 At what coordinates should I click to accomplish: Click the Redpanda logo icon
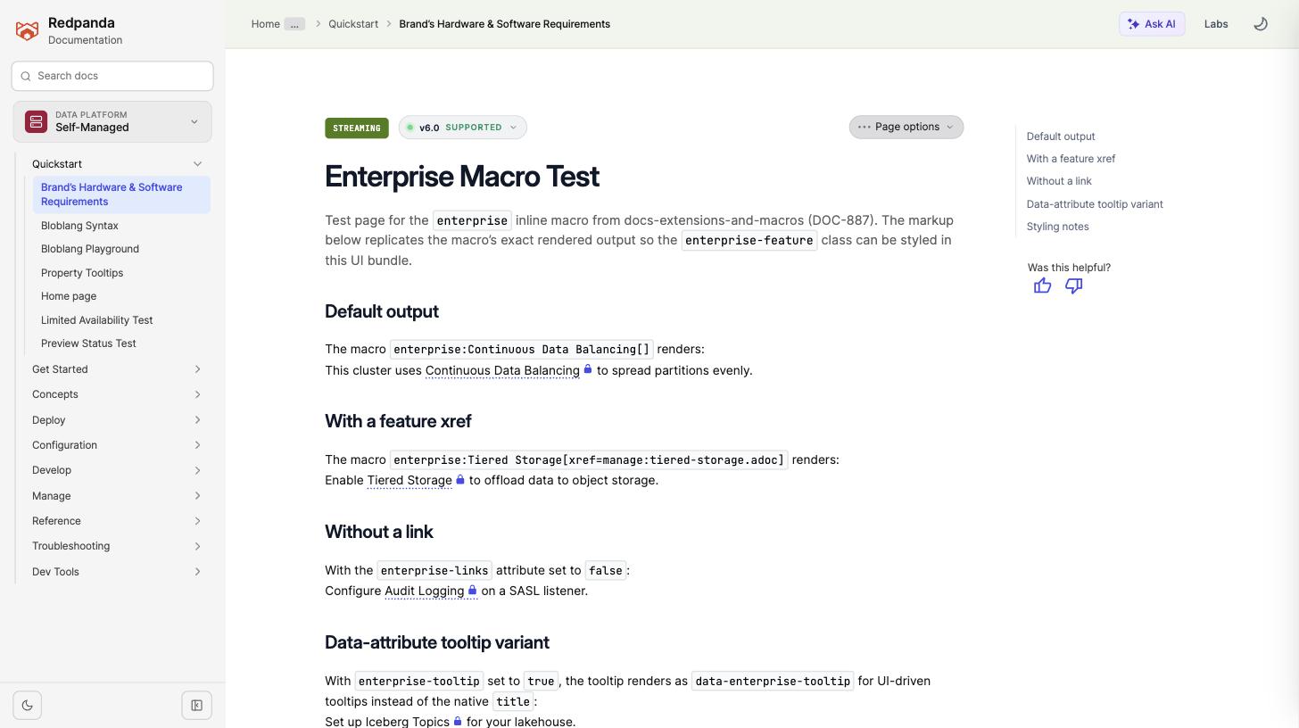[x=27, y=31]
